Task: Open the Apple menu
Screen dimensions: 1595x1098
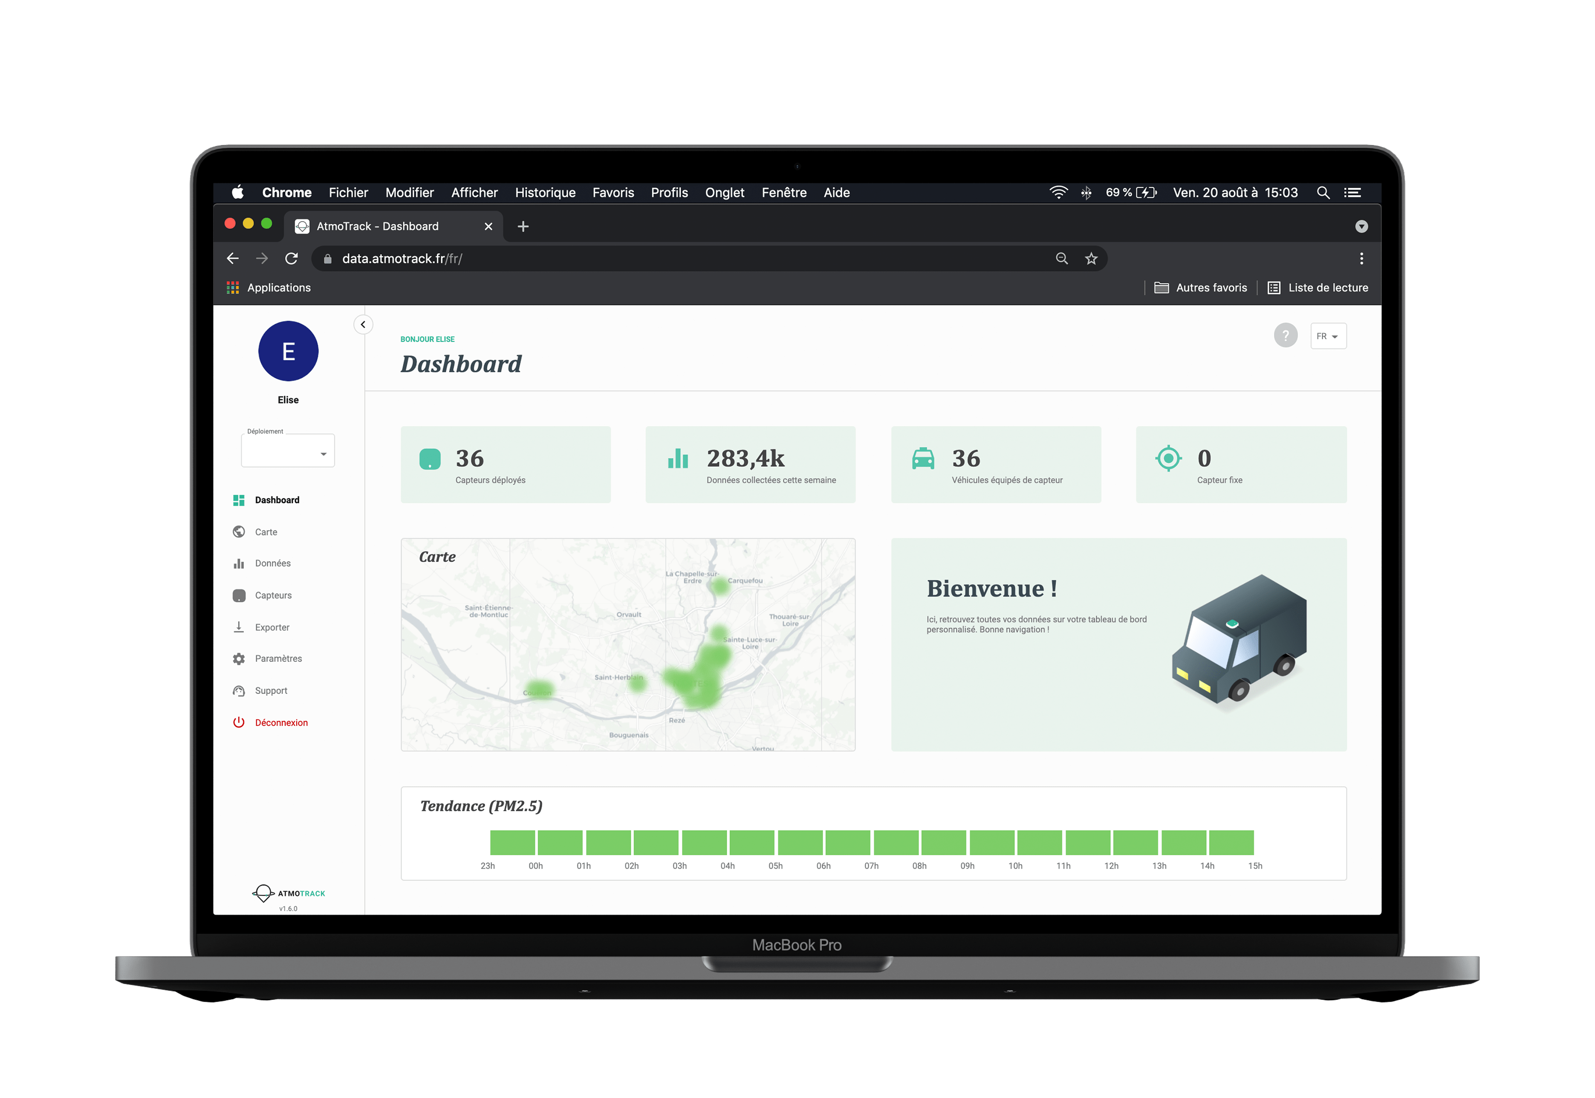Action: coord(237,193)
